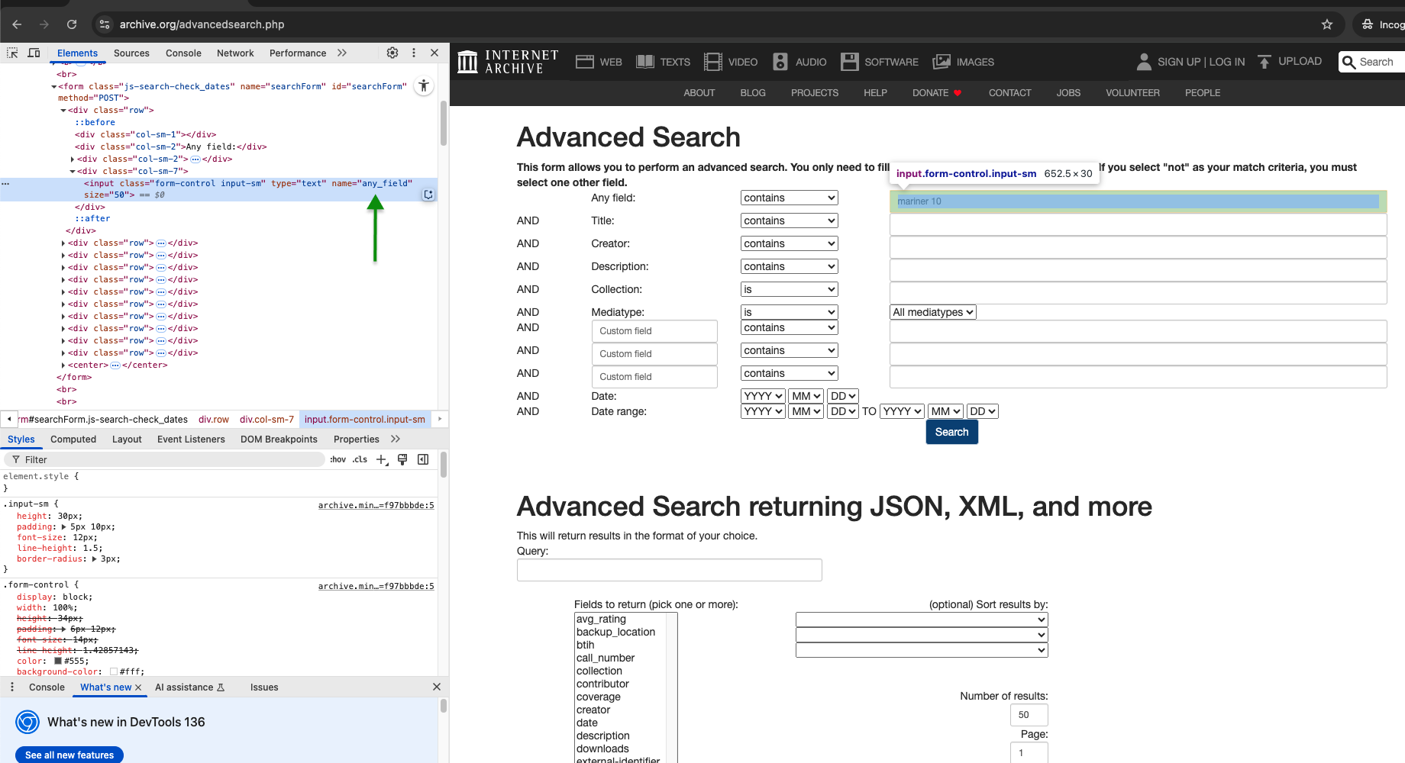Viewport: 1405px width, 763px height.
Task: Switch to the Network tab
Action: pyautogui.click(x=235, y=53)
